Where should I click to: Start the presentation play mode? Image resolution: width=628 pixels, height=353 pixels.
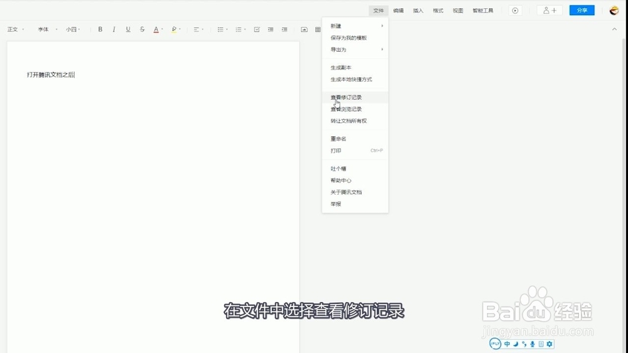pos(515,11)
